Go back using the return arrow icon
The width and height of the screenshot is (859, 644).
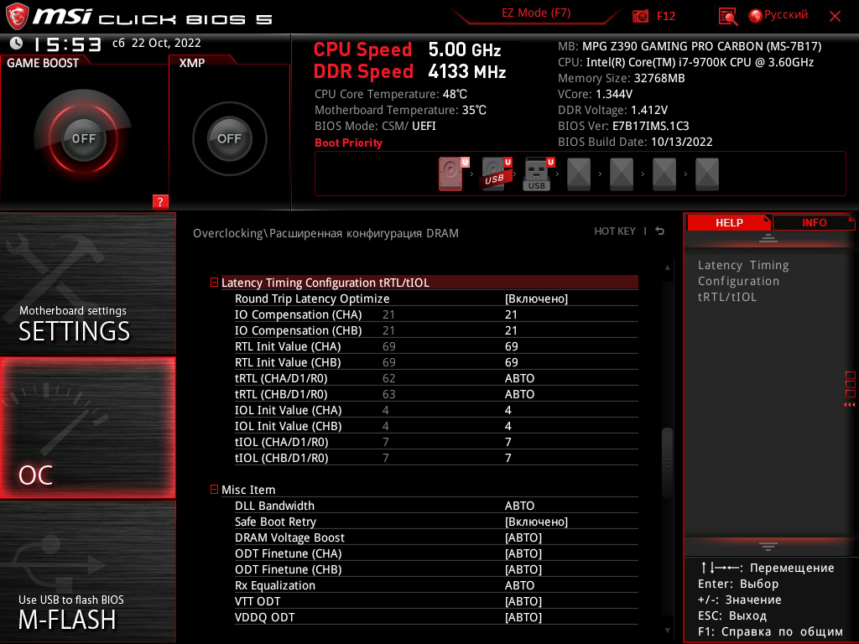(x=660, y=231)
